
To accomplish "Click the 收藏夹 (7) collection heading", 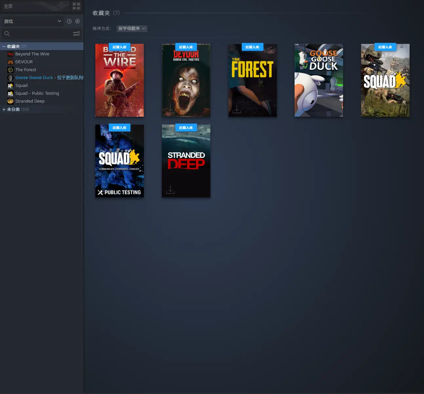I will (106, 13).
